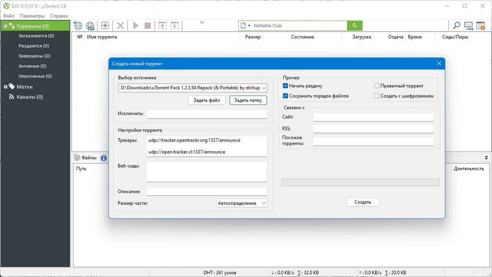Click inside the Трекеры text area
Image resolution: width=492 pixels, height=277 pixels.
(207, 146)
